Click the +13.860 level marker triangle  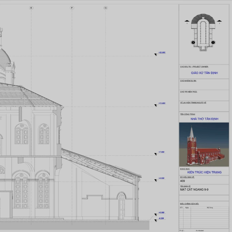point(155,105)
